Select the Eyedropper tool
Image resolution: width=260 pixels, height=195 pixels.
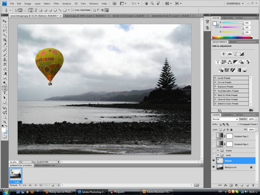point(5,45)
